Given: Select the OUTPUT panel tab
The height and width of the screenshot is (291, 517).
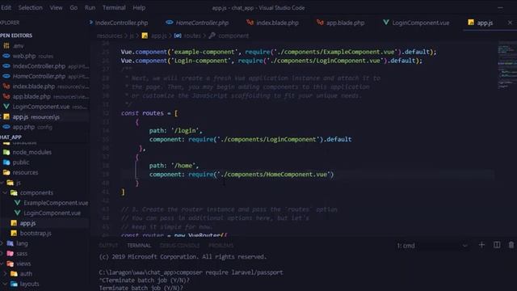Looking at the screenshot, I should coord(108,246).
